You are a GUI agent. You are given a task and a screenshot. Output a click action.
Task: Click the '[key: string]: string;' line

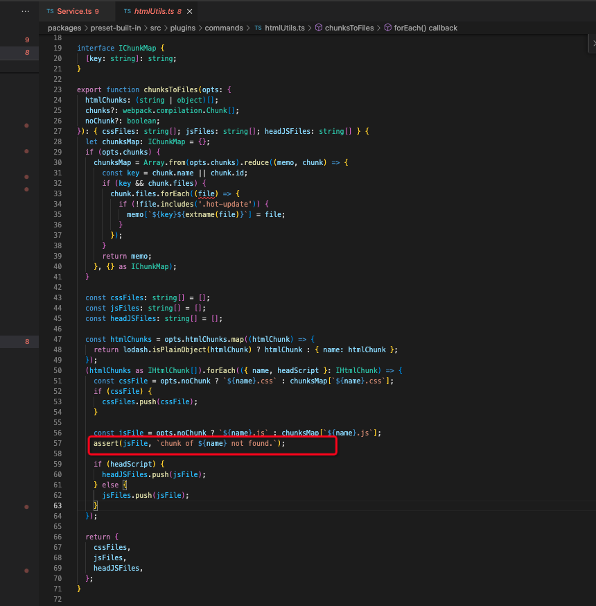(x=131, y=58)
